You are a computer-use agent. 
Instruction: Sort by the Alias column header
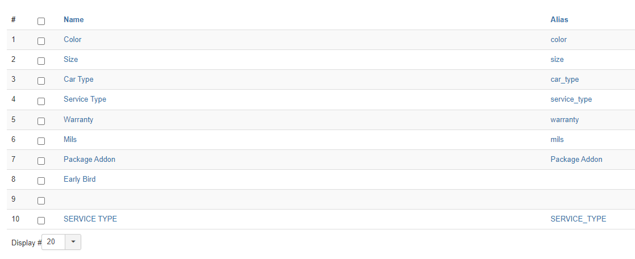pyautogui.click(x=559, y=19)
